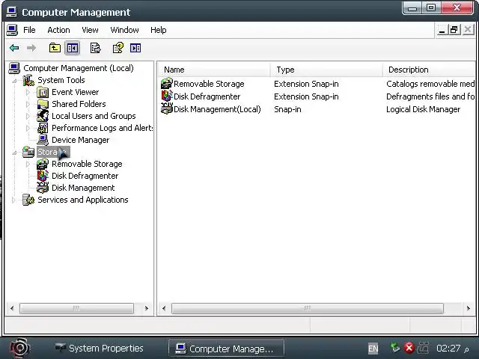Click the Event Viewer icon
The height and width of the screenshot is (359, 479).
click(x=43, y=92)
